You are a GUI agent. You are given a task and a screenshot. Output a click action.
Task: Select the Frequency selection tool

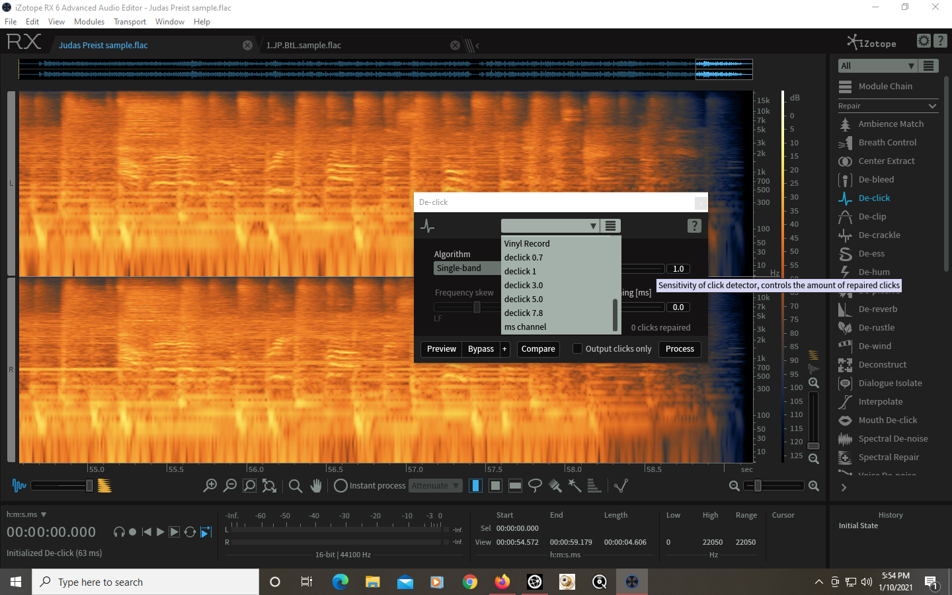[515, 486]
